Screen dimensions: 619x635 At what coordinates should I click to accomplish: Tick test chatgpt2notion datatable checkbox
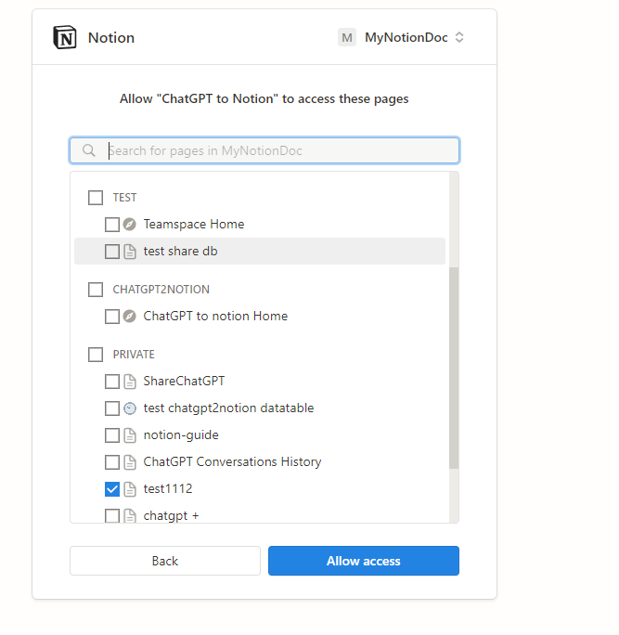[112, 408]
